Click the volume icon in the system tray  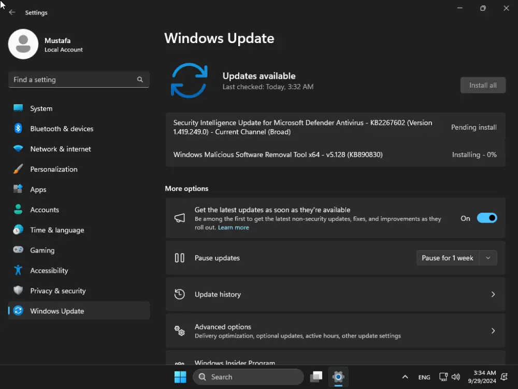click(455, 377)
